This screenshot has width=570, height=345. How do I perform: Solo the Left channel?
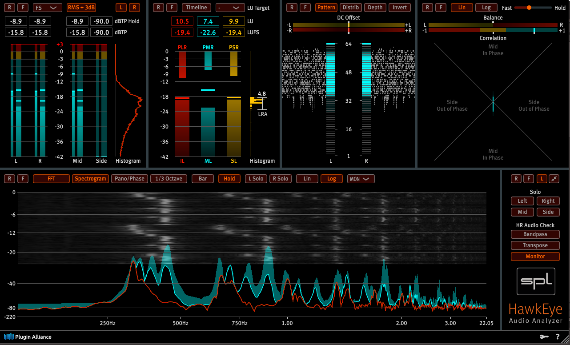click(522, 201)
